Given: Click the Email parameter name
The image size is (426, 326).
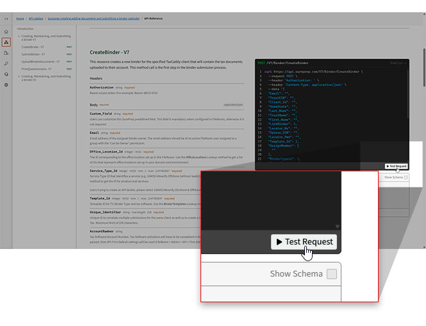Looking at the screenshot, I should (x=94, y=133).
